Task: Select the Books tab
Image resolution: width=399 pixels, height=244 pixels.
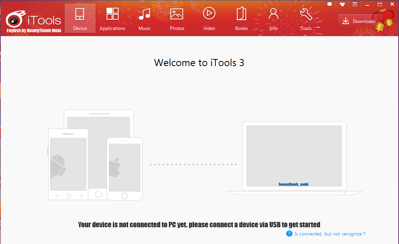Action: [241, 18]
